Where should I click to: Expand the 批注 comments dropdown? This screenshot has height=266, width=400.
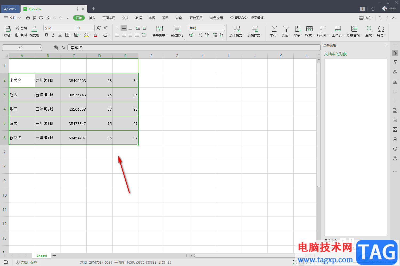(373, 18)
